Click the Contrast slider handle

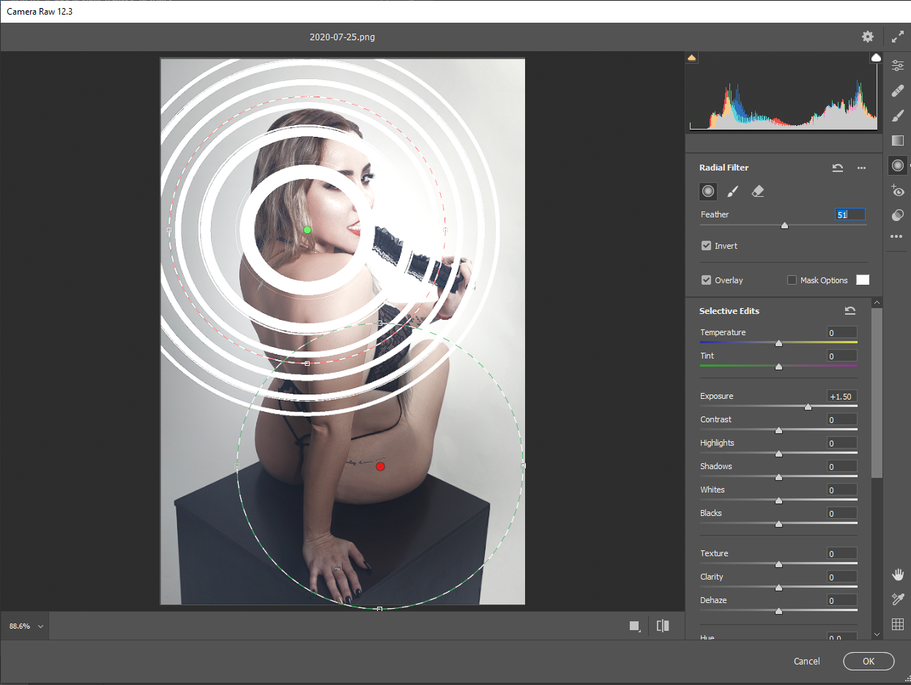pos(778,430)
